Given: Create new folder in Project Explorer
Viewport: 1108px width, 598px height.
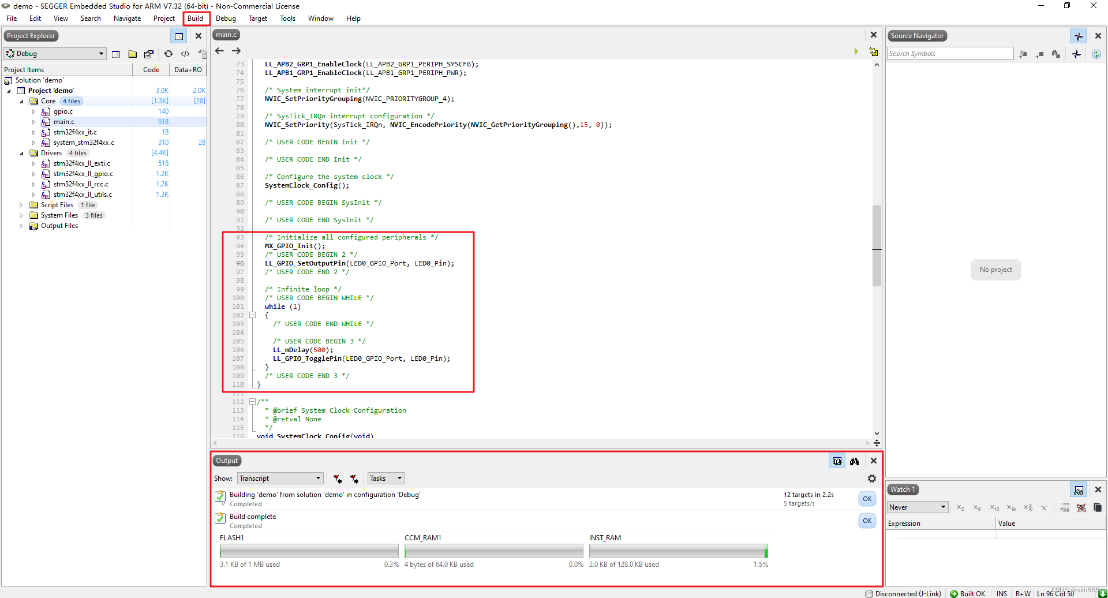Looking at the screenshot, I should (132, 54).
